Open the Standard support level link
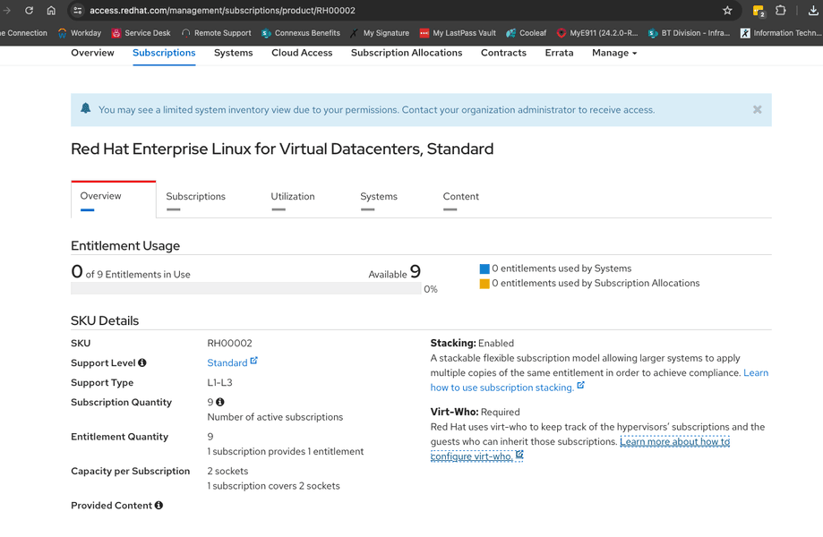Image resolution: width=823 pixels, height=537 pixels. point(227,363)
